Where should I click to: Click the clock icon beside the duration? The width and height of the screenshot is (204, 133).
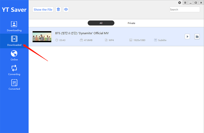point(57,40)
